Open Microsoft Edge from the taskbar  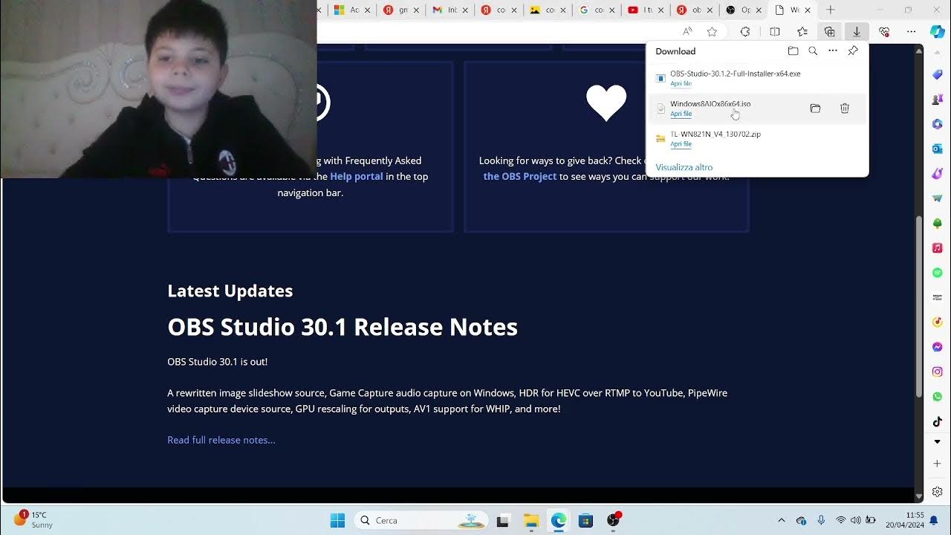558,520
